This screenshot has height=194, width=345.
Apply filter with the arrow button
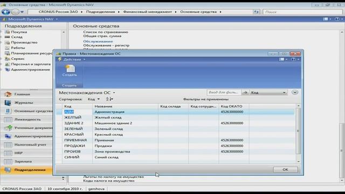[245, 93]
